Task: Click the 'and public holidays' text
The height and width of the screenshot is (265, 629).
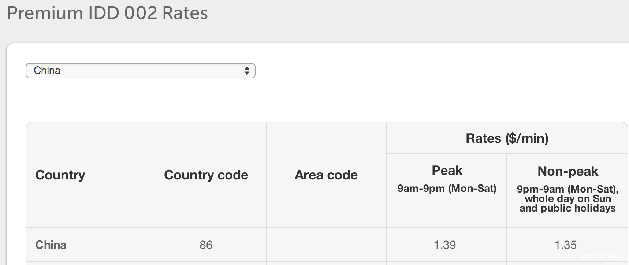Action: tap(567, 208)
